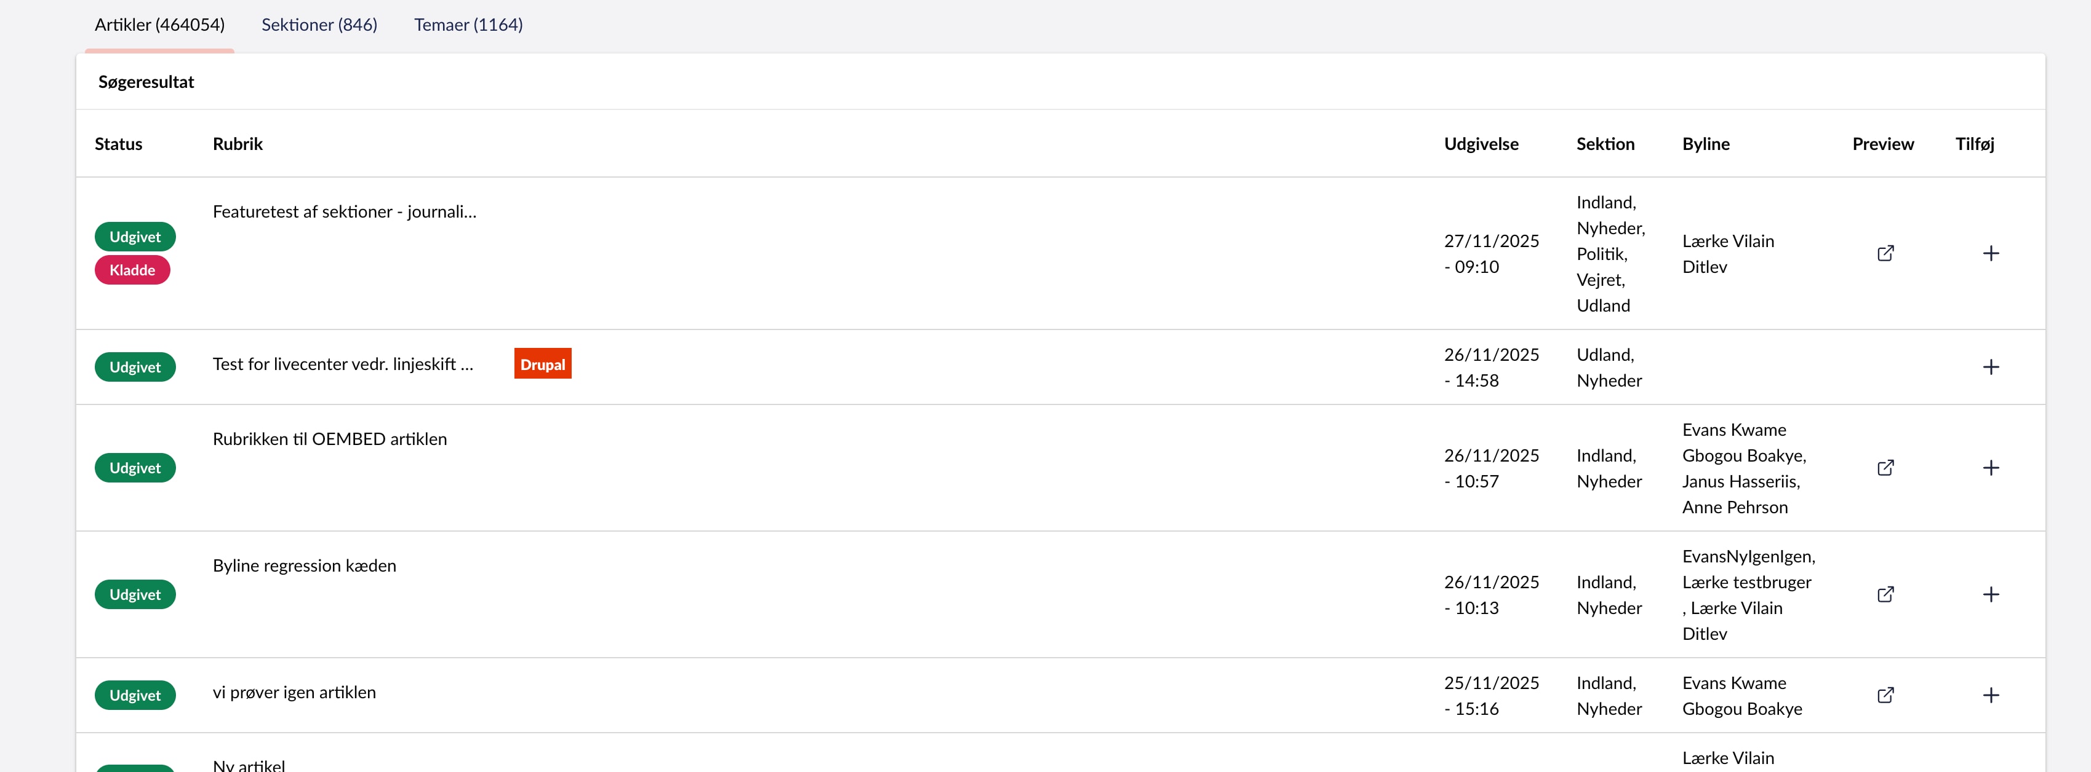Add vi prøver igen artiklen with plus
The image size is (2091, 772).
[1990, 695]
